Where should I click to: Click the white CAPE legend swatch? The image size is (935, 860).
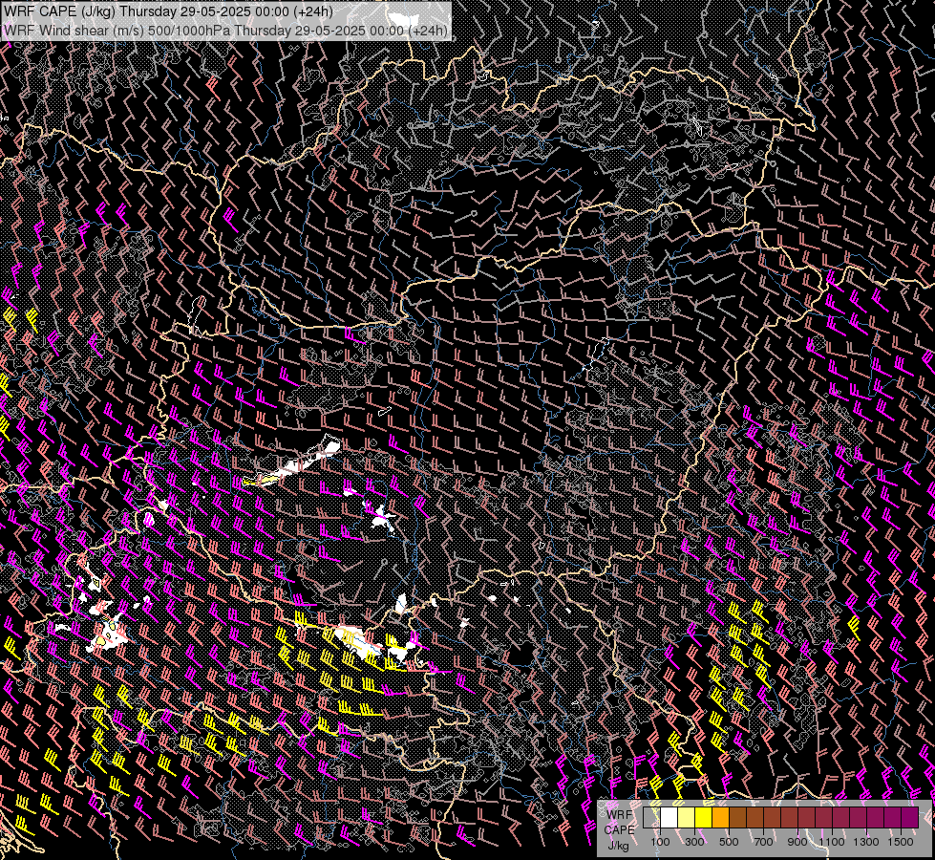tap(669, 817)
